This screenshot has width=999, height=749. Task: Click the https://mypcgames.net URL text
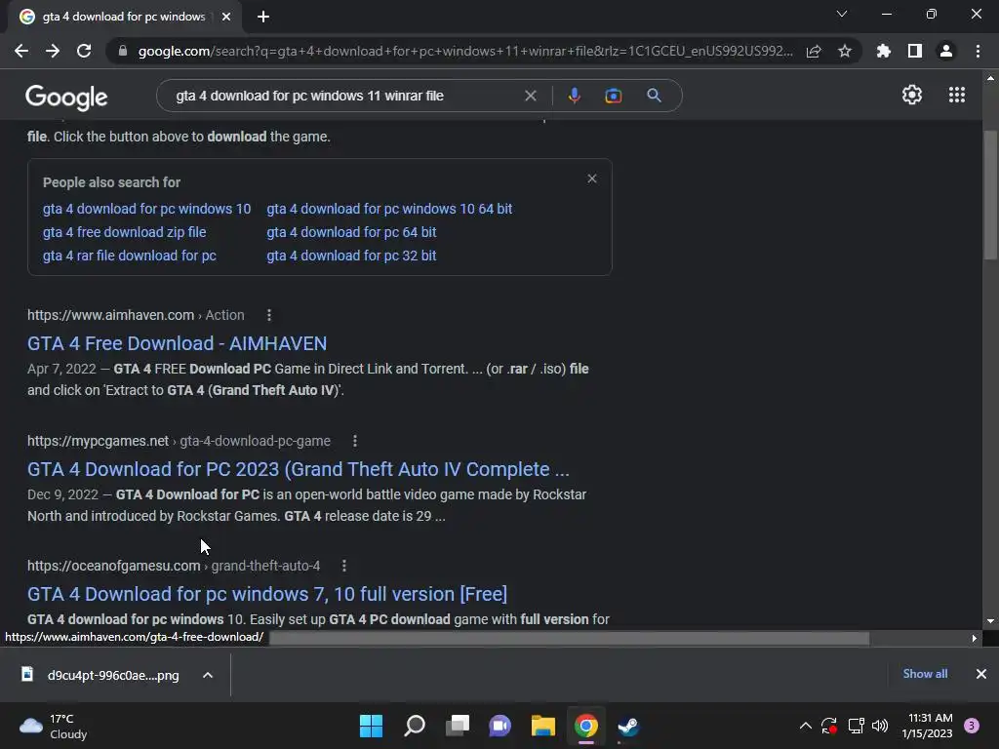coord(99,441)
